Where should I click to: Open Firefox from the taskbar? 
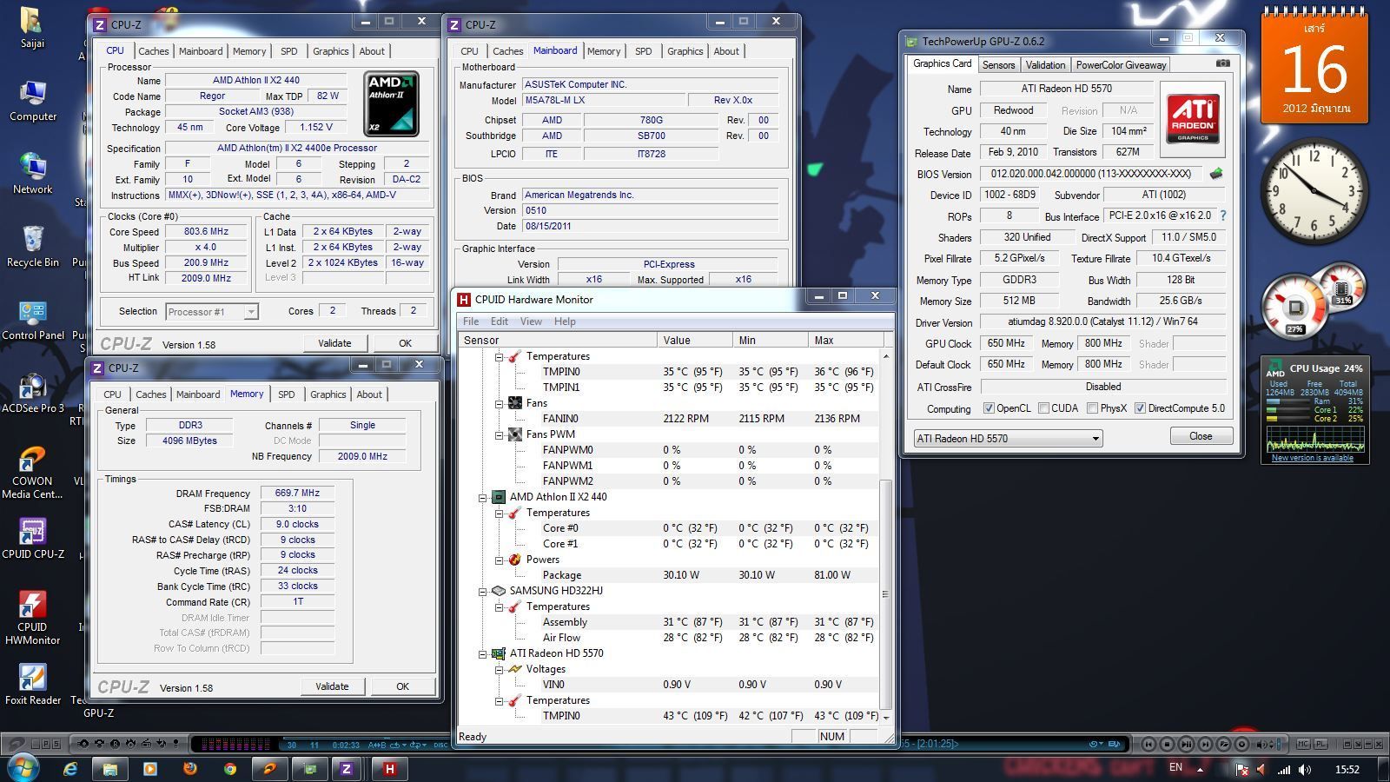pyautogui.click(x=190, y=769)
